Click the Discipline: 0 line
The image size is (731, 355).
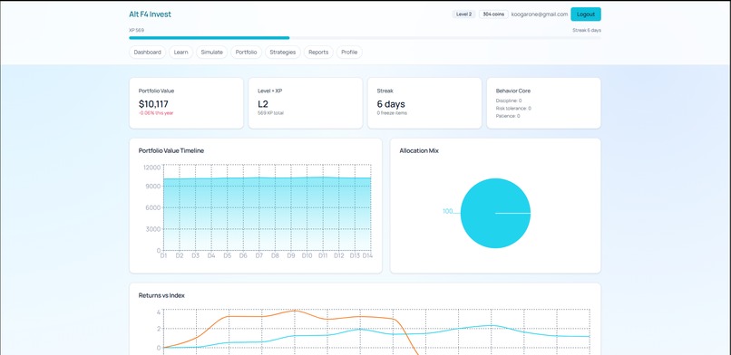[x=509, y=101]
